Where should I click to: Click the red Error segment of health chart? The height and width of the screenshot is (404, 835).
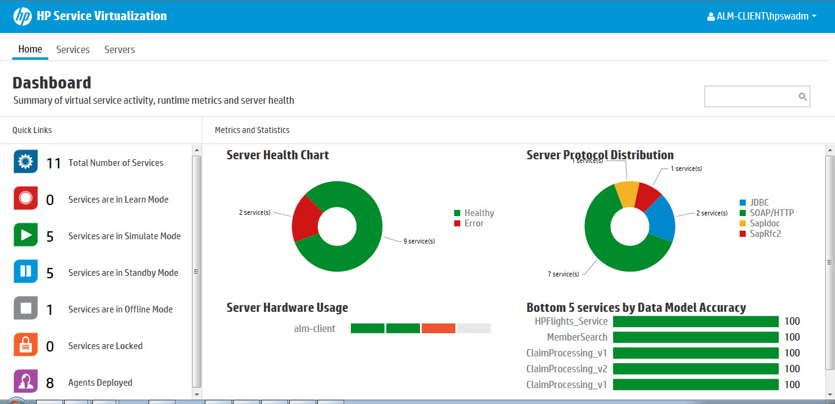tap(305, 218)
